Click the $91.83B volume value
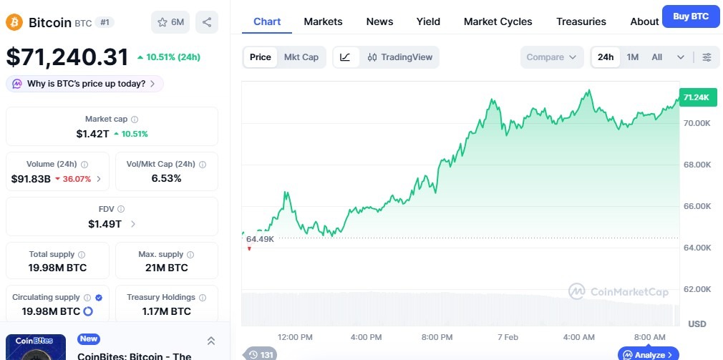 (31, 179)
